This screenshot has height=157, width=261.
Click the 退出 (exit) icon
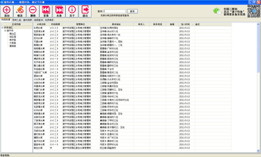coord(85,11)
